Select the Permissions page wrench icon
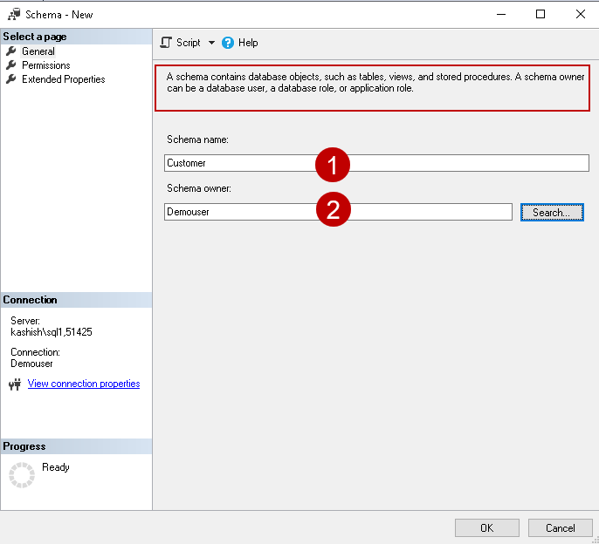599x544 pixels. point(11,65)
